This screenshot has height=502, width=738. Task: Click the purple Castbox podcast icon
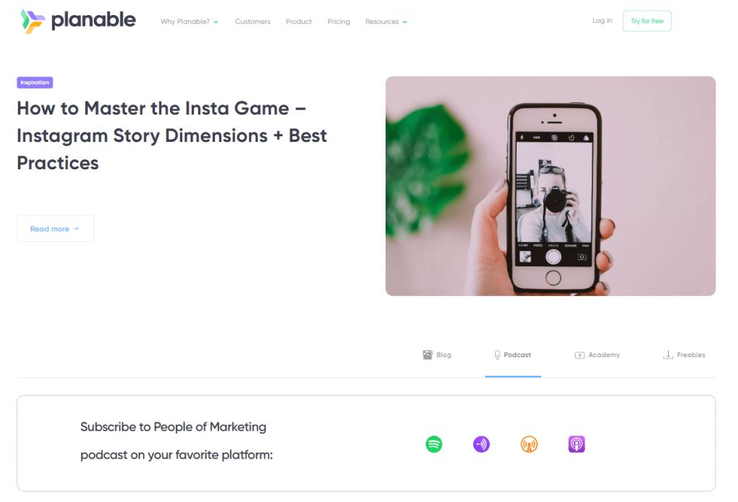[481, 444]
